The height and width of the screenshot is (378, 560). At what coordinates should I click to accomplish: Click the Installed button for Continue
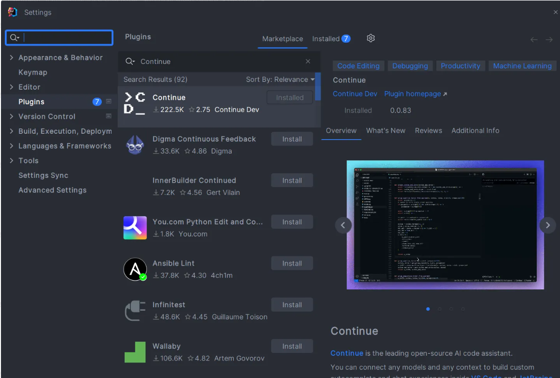[289, 97]
